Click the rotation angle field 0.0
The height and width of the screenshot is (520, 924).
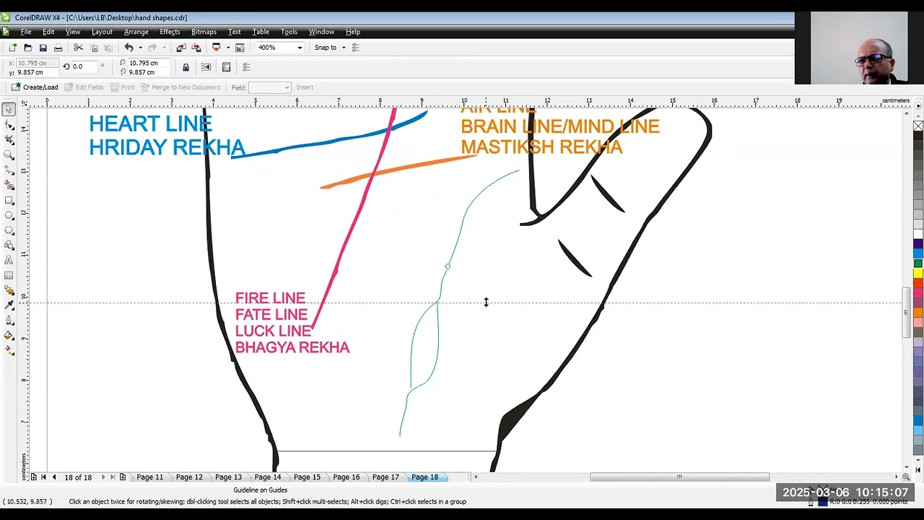[x=85, y=66]
